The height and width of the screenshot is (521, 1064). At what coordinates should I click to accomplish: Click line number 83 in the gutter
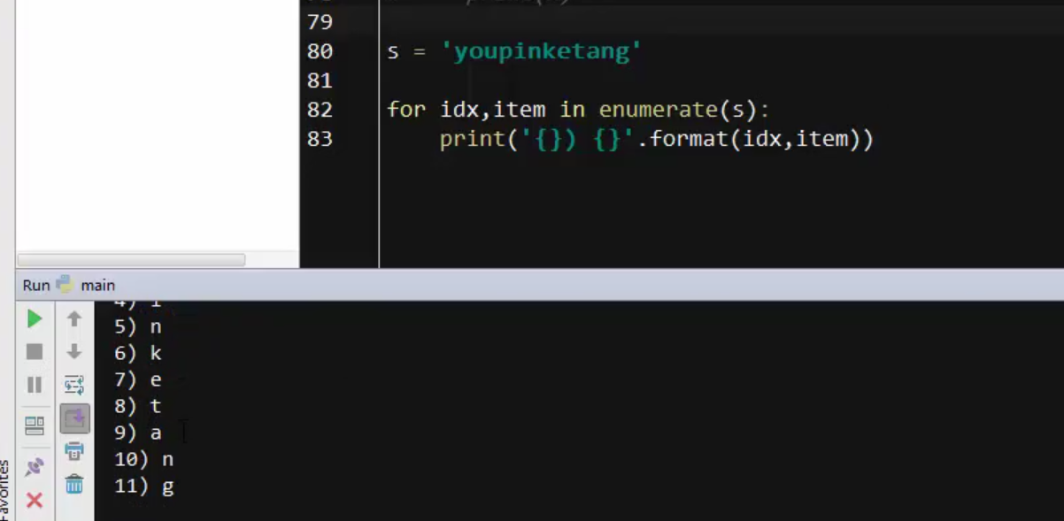(320, 139)
